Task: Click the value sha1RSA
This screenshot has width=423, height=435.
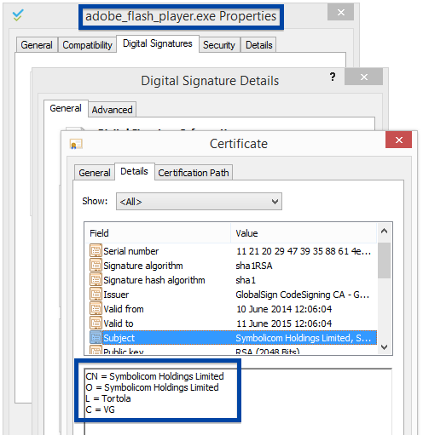Action: [x=254, y=266]
